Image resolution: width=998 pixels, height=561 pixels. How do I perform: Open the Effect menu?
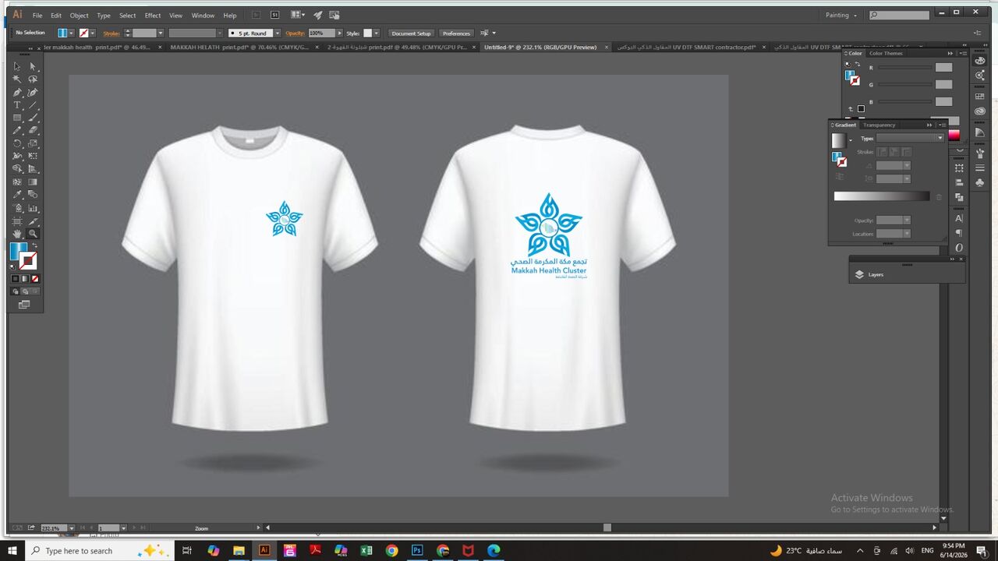tap(153, 15)
